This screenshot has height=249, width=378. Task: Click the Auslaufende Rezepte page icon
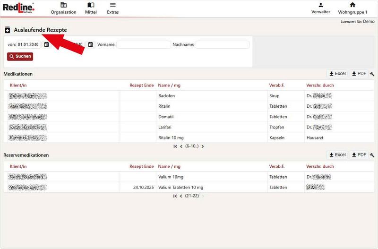[x=8, y=30]
